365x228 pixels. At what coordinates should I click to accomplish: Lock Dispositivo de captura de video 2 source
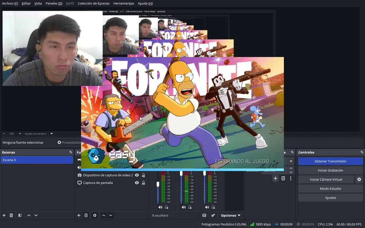[144, 175]
